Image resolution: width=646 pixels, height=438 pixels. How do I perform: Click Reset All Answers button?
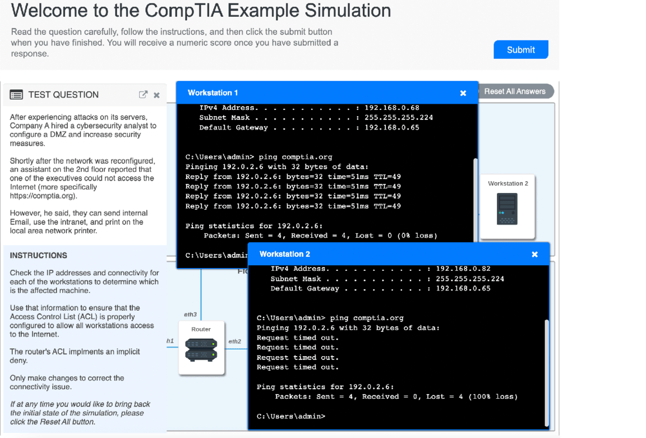click(x=515, y=91)
